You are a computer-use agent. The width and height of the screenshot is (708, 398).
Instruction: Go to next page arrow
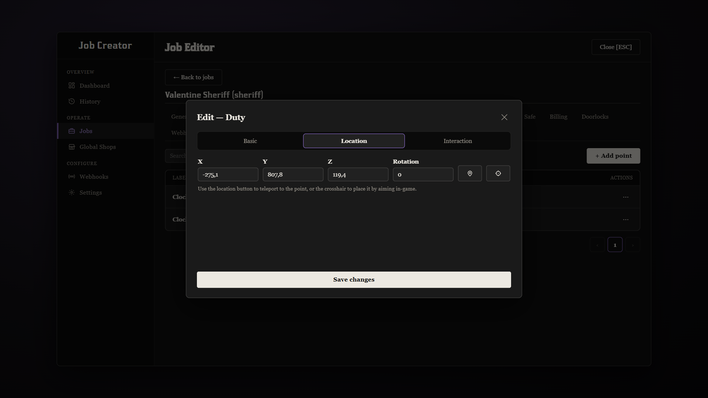click(x=633, y=245)
